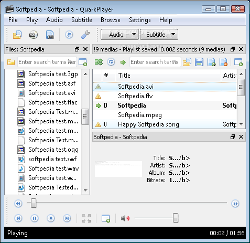Click green jump-to-current arrow icon
Screen dimensions: 250x243
[x=123, y=62]
